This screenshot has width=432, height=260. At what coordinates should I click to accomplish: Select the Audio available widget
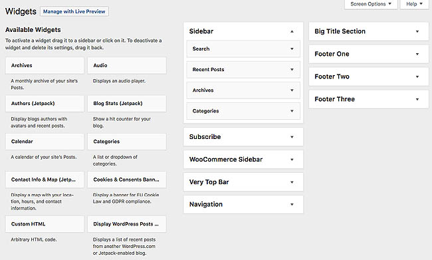point(127,65)
